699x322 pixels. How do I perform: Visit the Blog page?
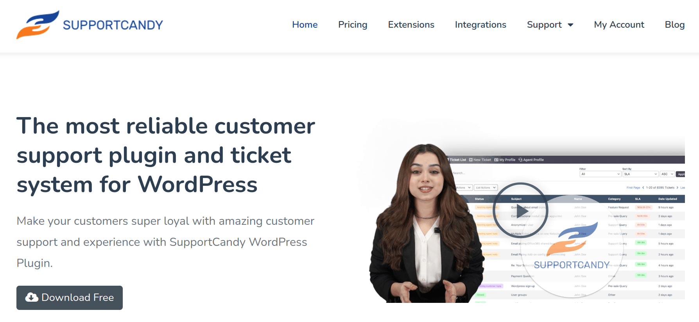pyautogui.click(x=675, y=25)
